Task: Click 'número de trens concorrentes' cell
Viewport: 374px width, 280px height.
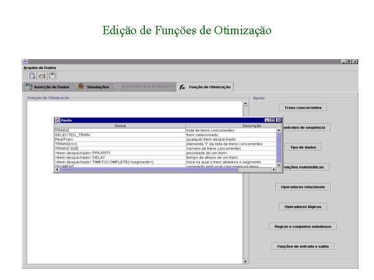Action: [231, 148]
